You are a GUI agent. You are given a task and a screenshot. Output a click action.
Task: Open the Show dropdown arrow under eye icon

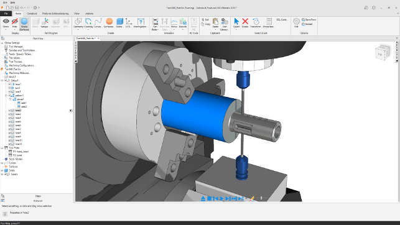6,30
